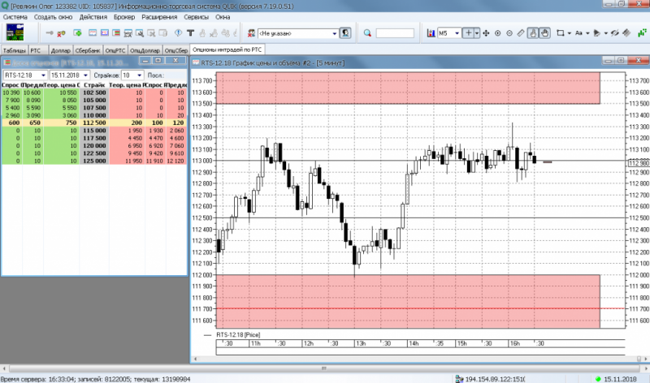Screen dimensions: 650x383
Task: Click the client icon with red cross
Action: [251, 33]
